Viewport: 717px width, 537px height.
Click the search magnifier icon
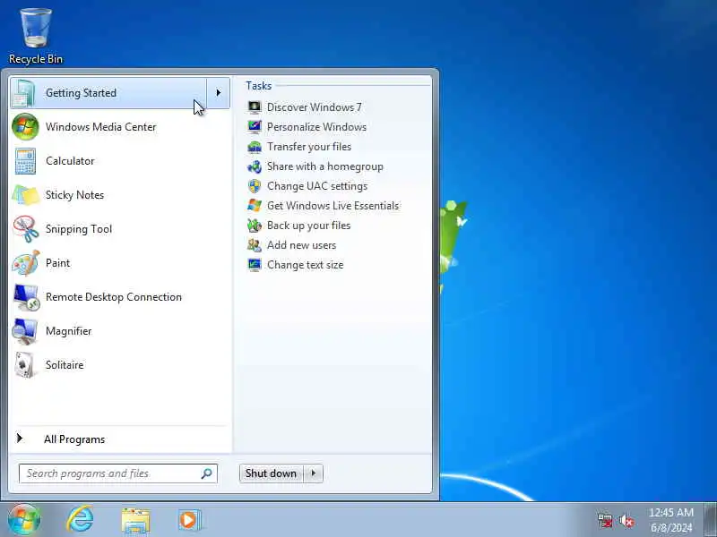click(x=207, y=473)
